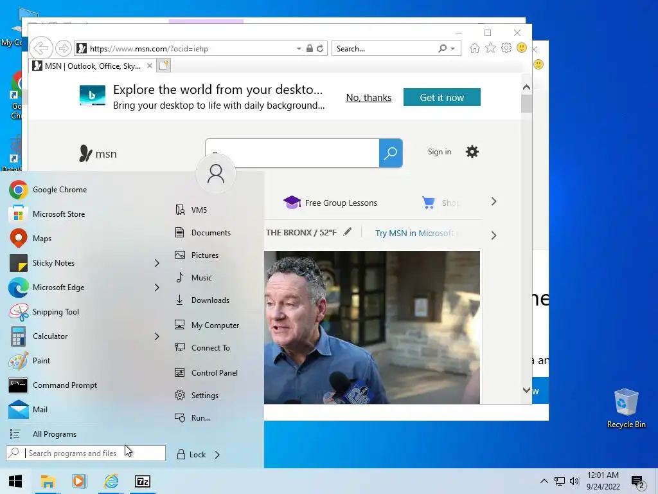Go forward in Internet Explorer
658x494 pixels.
click(64, 48)
